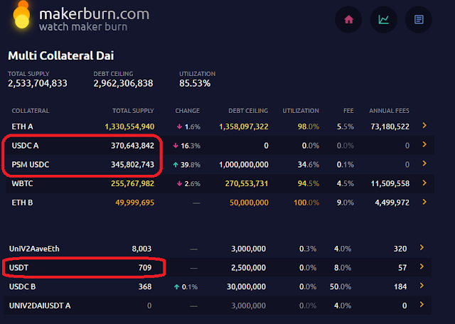Sort by FEE column header
The height and width of the screenshot is (324, 455).
(348, 111)
